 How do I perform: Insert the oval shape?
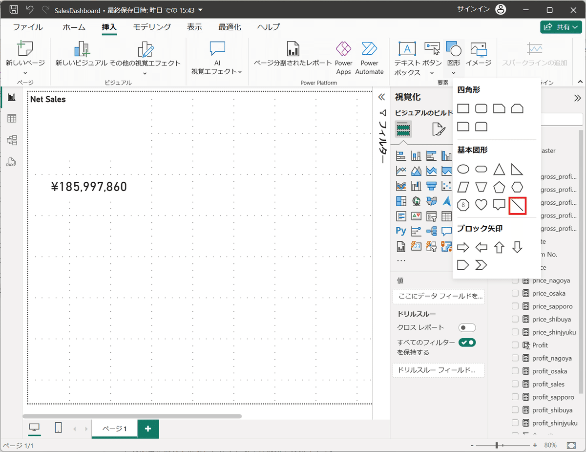point(463,170)
